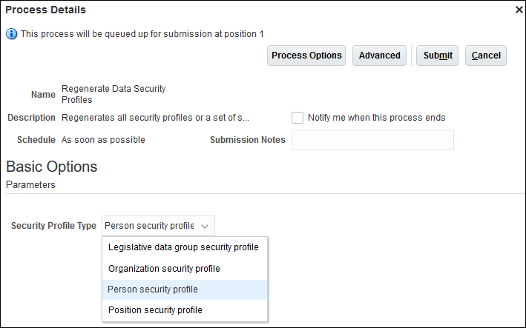Screen dimensions: 526x328
Task: Click the Parameters section label
Action: [x=30, y=185]
